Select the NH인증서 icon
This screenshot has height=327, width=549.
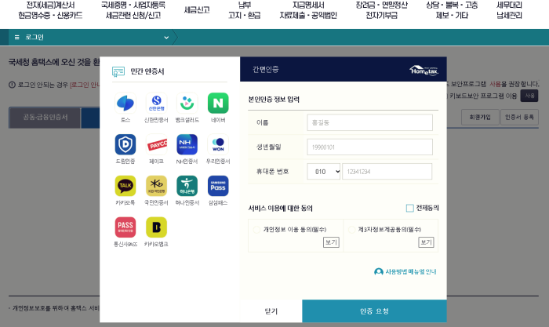(x=187, y=144)
